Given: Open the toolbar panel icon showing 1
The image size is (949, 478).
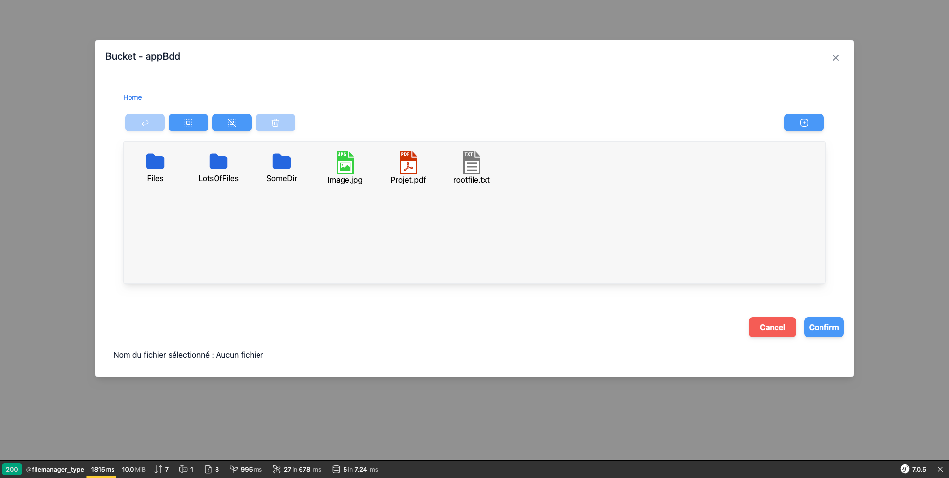Looking at the screenshot, I should click(186, 469).
